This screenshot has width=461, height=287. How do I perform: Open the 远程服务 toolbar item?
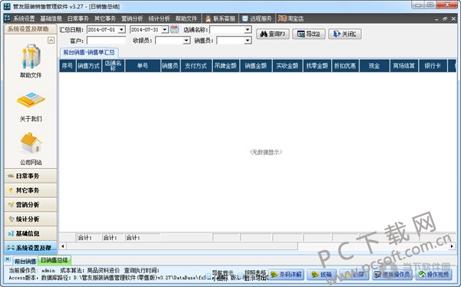tap(257, 18)
